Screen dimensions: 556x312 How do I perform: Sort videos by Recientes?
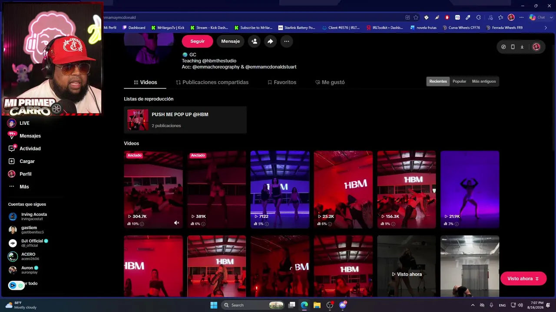pyautogui.click(x=438, y=81)
